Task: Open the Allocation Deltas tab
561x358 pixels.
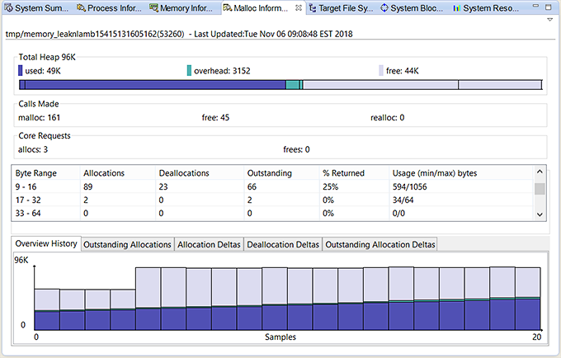Action: (208, 245)
